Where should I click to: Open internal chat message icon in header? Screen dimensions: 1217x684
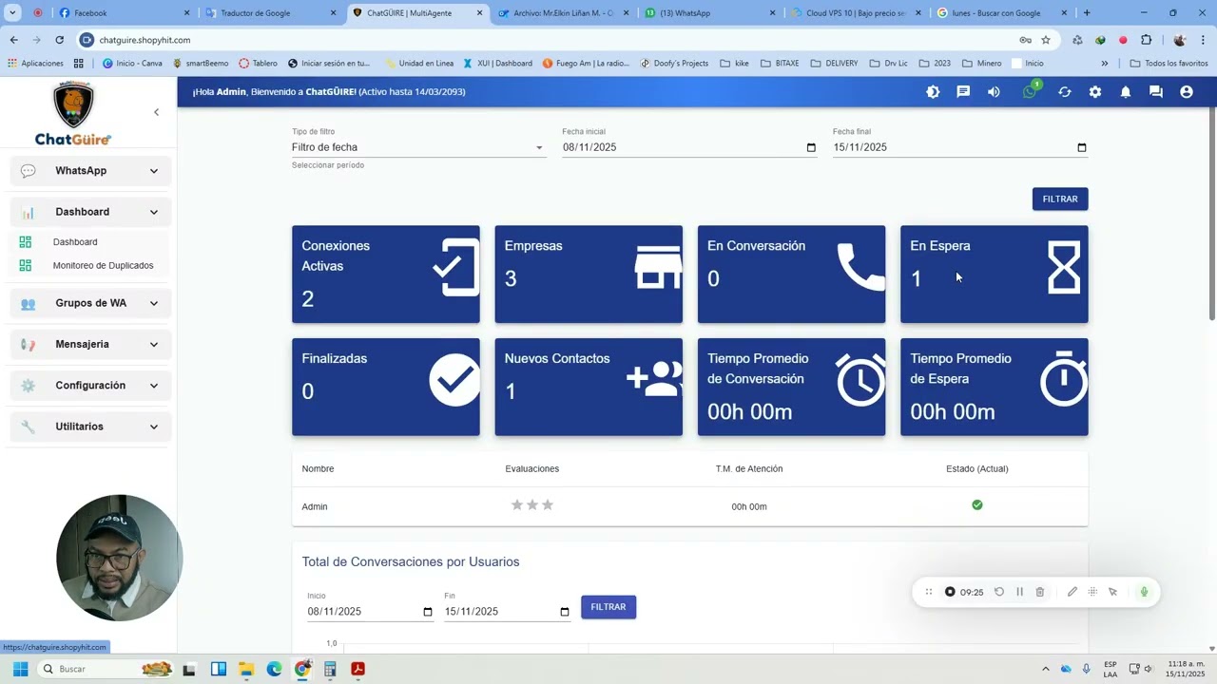tap(963, 92)
